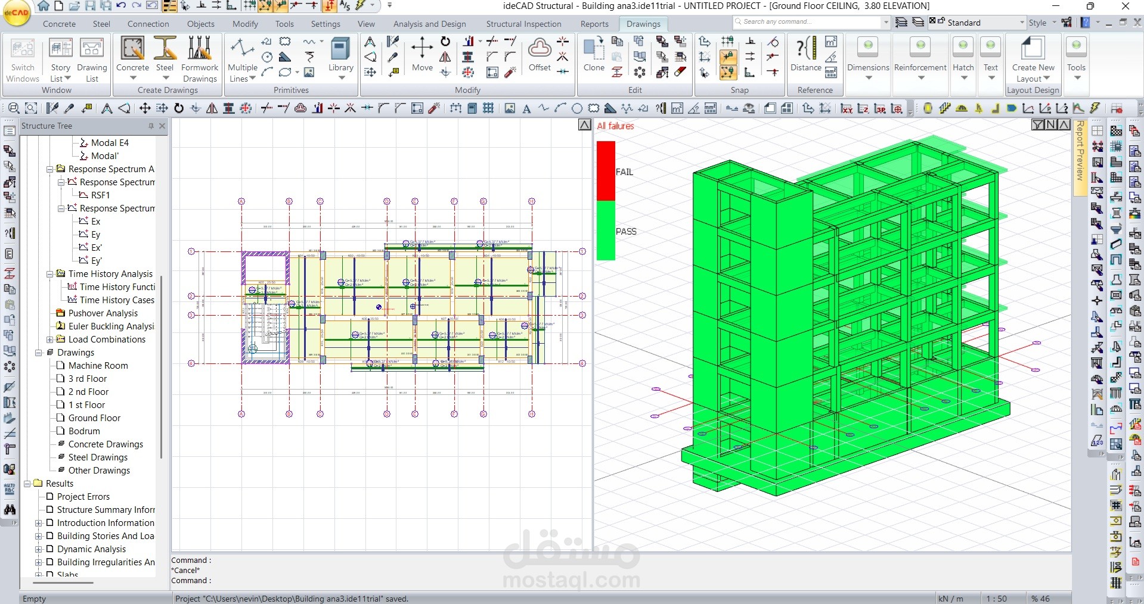
Task: Activate the Distance measurement tool
Action: coord(806,55)
